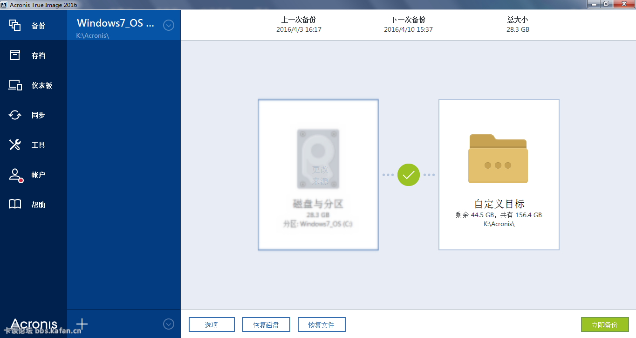636x338 pixels.
Task: Click the help open-book icon
Action: coord(15,204)
